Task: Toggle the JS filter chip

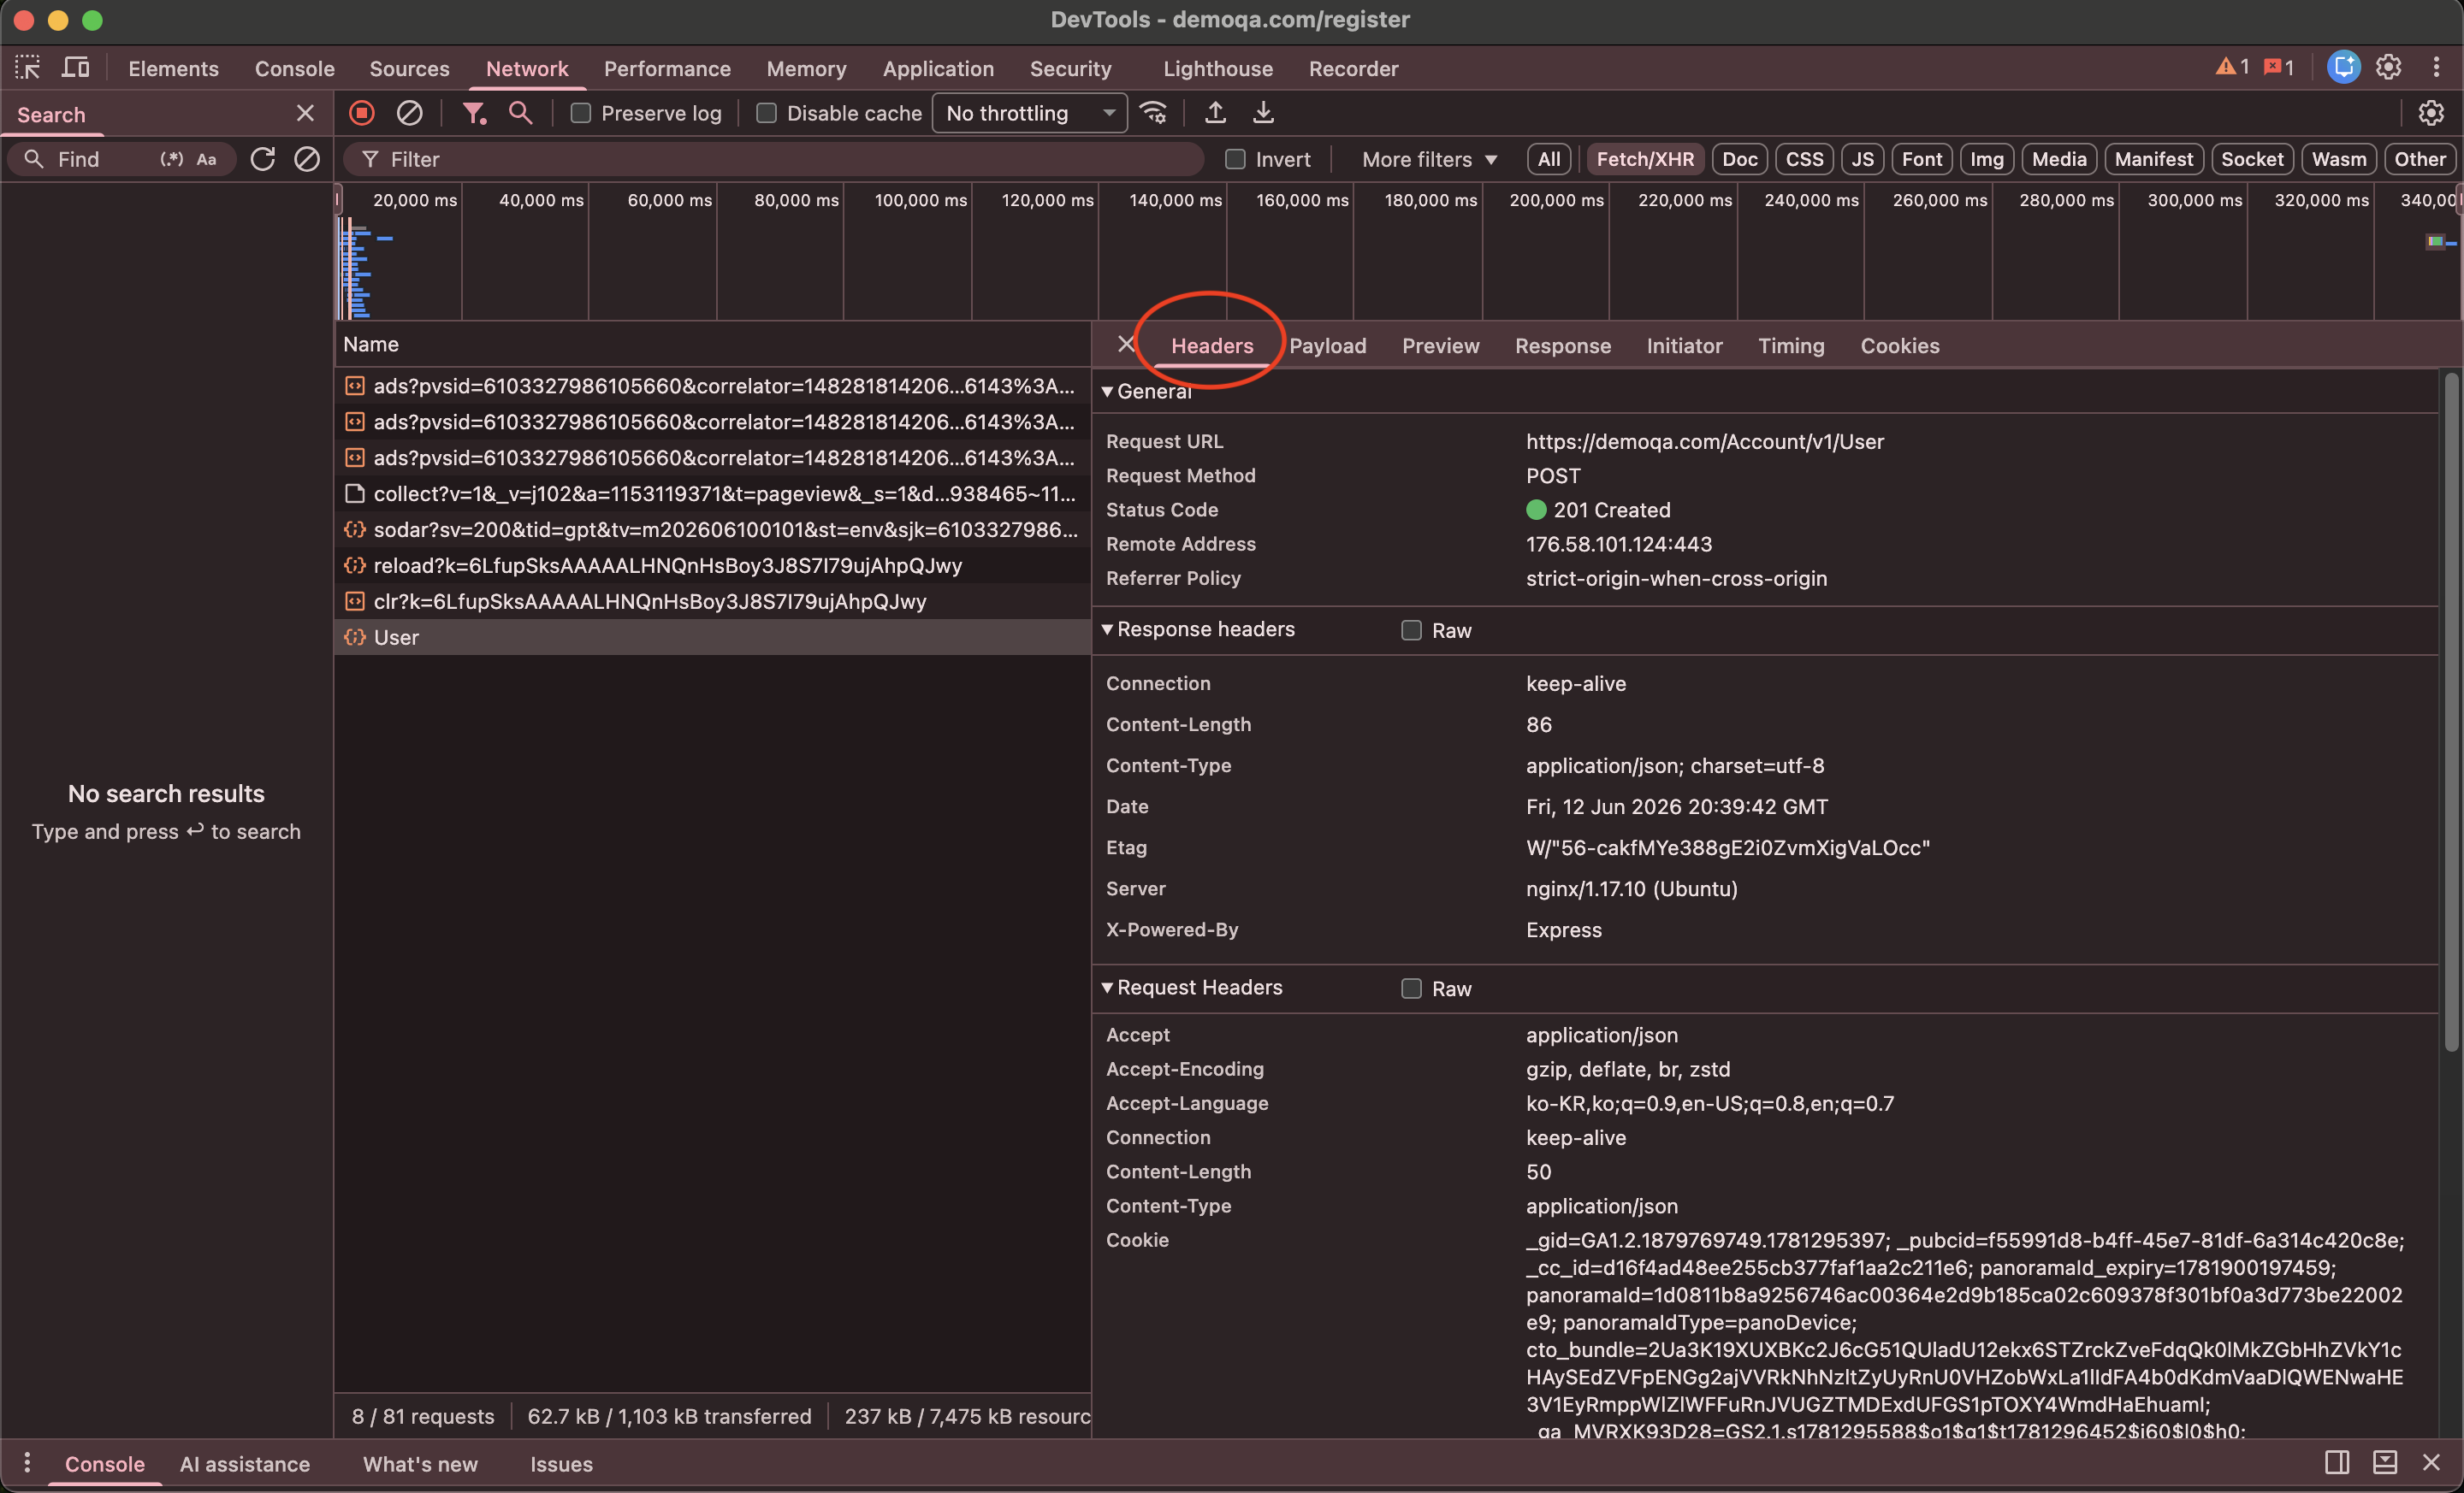Action: (1862, 159)
